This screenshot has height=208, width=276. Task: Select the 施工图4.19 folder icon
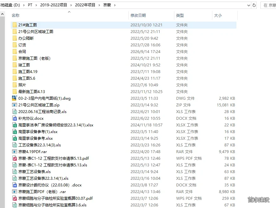point(15,72)
